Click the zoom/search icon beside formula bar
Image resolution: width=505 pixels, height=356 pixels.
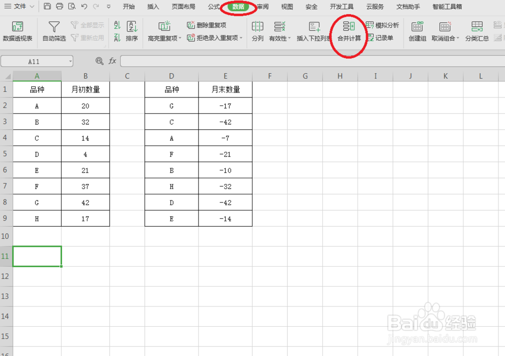(x=99, y=61)
